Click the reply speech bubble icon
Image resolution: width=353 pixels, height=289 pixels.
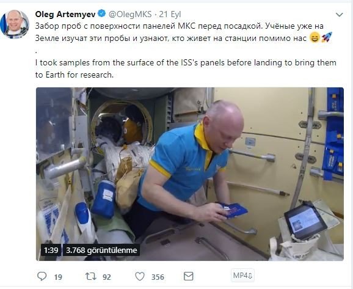click(42, 276)
